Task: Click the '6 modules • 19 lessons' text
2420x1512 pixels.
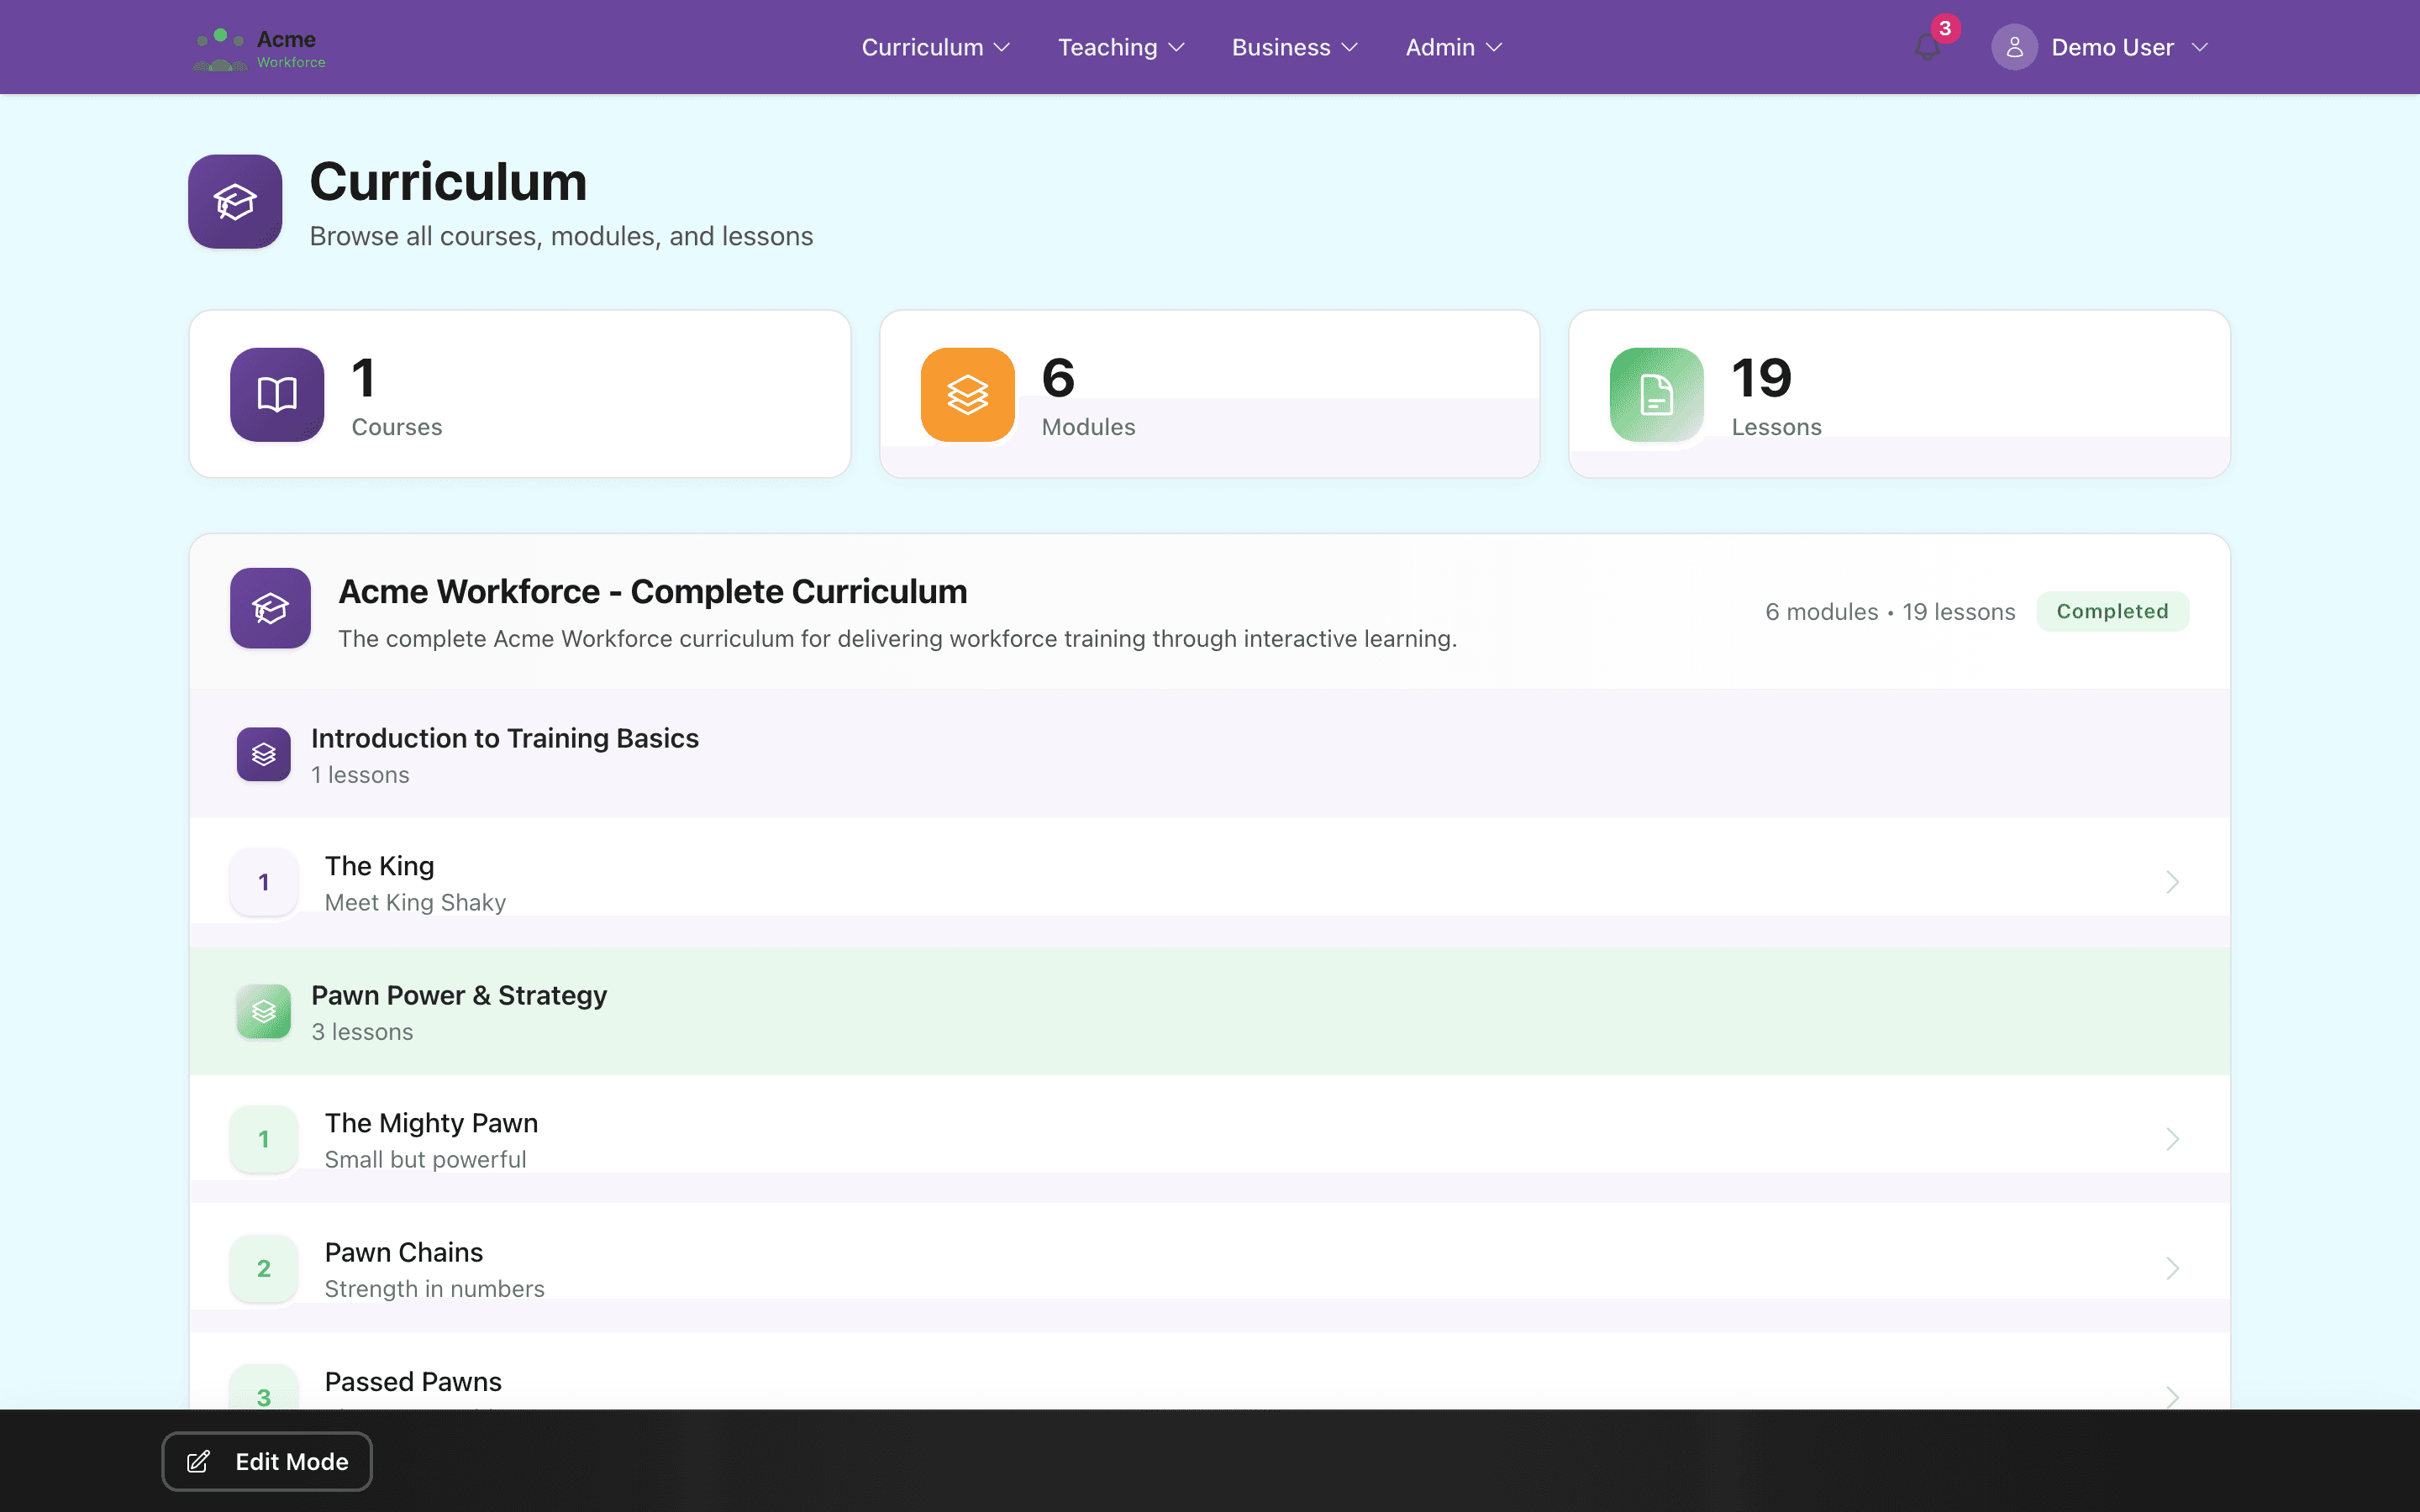Action: pyautogui.click(x=1890, y=612)
